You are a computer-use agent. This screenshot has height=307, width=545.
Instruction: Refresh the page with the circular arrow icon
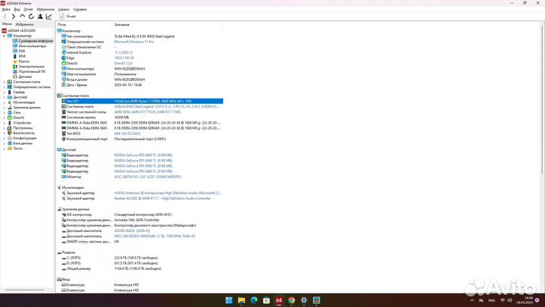(x=31, y=17)
